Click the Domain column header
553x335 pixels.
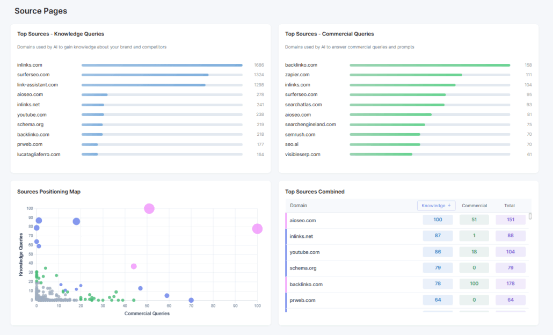299,206
